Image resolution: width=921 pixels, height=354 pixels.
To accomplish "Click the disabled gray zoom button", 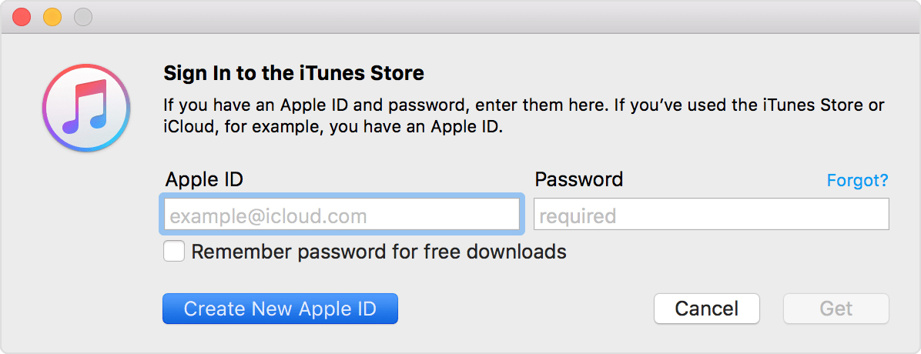I will (x=83, y=17).
